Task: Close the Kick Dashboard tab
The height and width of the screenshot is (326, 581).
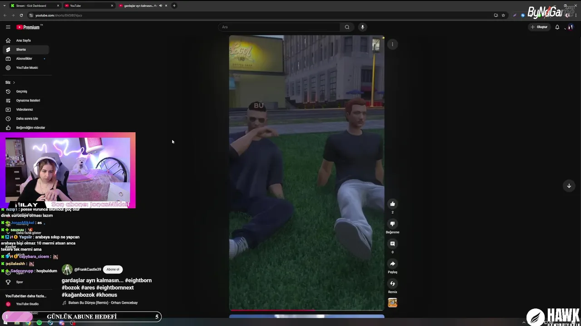Action: tap(58, 6)
